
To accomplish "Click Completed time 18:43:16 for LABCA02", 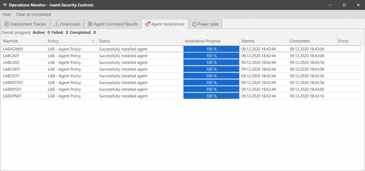I will tap(307, 63).
